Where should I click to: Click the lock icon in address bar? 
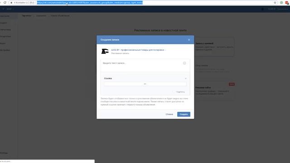click(x=11, y=3)
